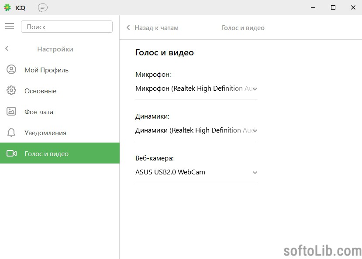Viewport: 362px width, 259px height.
Task: Expand the Динамики device dropdown arrow
Action: tap(255, 131)
